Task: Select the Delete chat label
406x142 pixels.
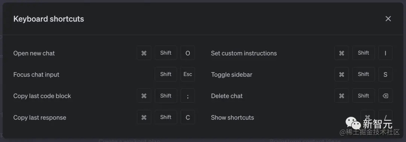Action: point(227,96)
